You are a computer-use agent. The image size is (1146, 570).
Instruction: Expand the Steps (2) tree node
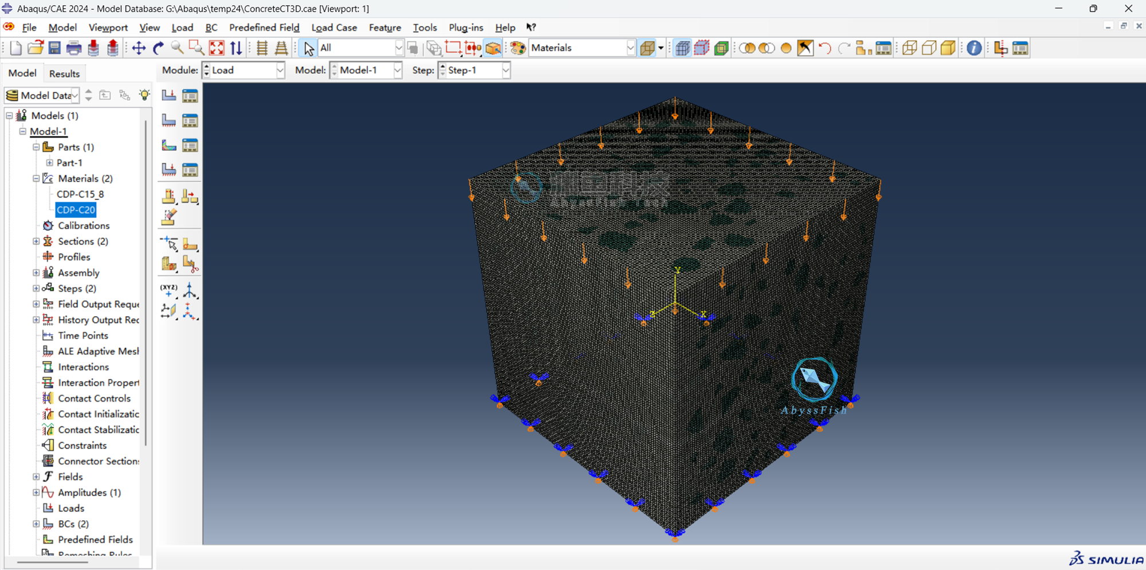[x=36, y=289]
